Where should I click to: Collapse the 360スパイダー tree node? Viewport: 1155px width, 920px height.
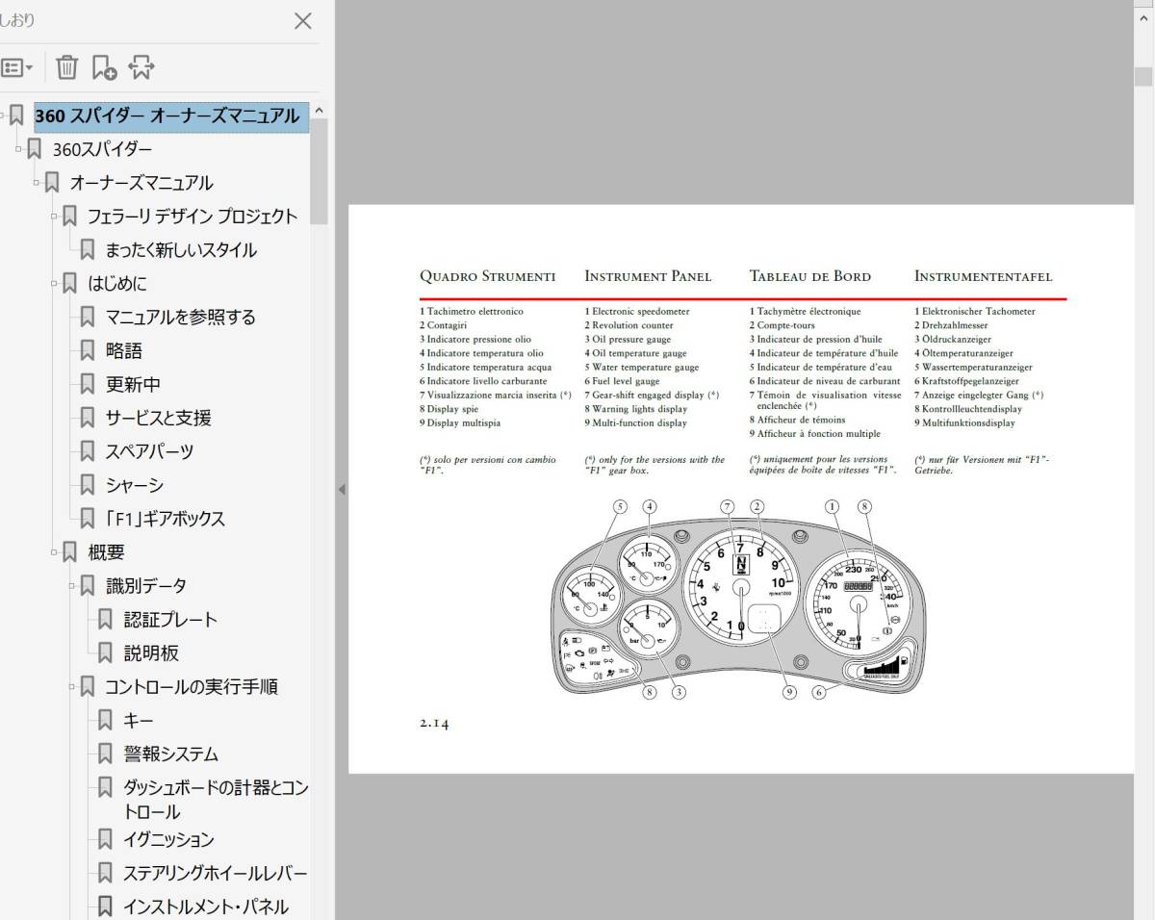pyautogui.click(x=19, y=148)
